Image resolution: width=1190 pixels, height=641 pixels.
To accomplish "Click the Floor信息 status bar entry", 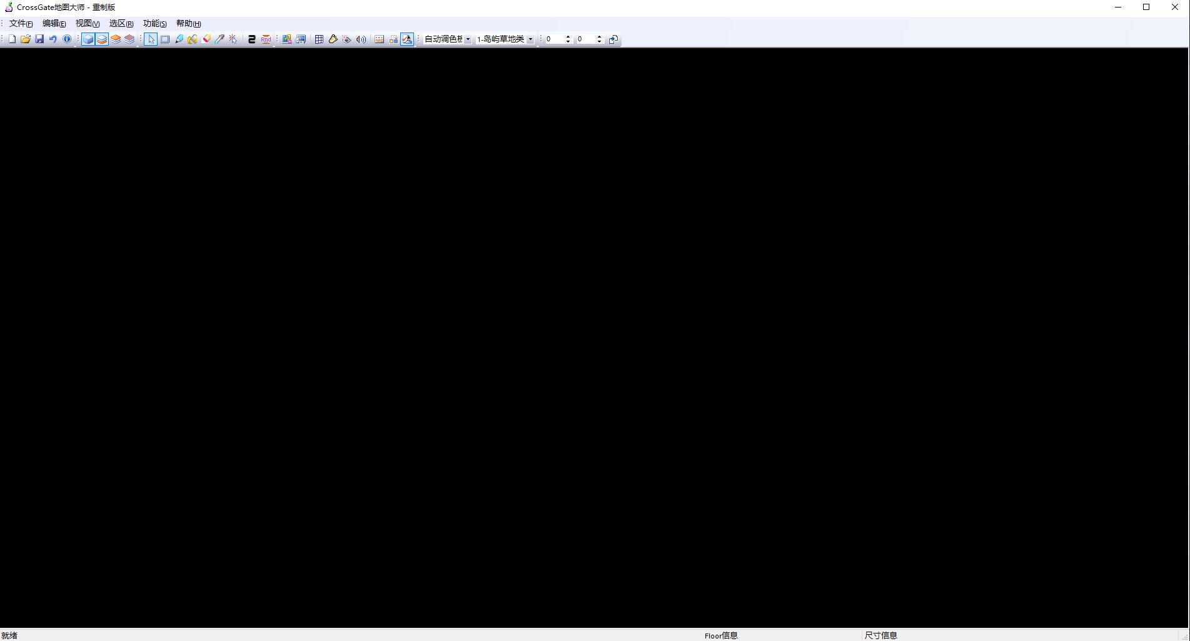I will coord(721,635).
